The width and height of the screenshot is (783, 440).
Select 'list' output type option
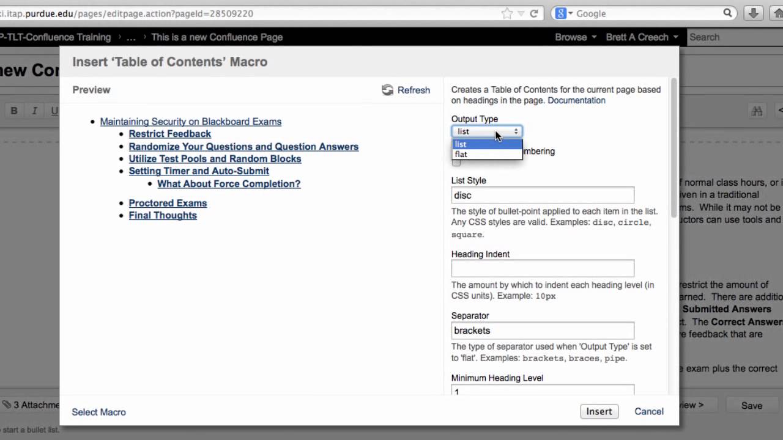pyautogui.click(x=488, y=144)
